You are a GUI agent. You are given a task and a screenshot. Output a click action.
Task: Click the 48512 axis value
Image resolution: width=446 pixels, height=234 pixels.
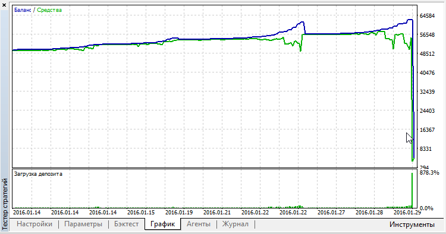click(x=427, y=54)
